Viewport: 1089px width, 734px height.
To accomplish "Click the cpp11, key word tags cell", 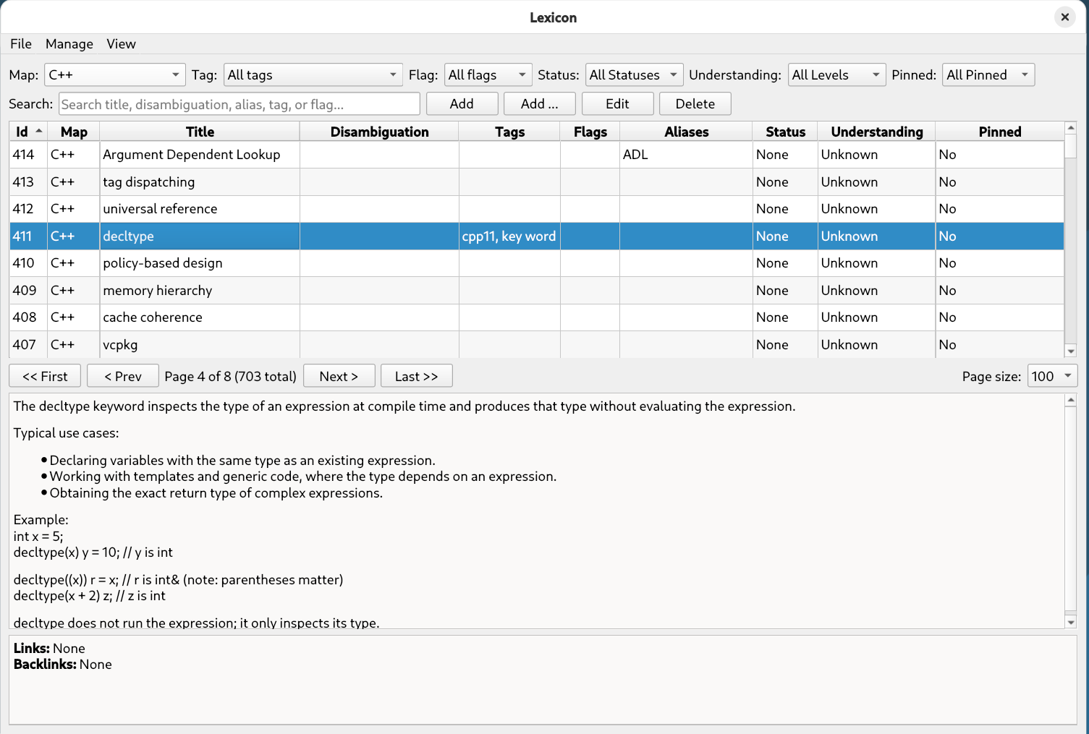I will (509, 236).
